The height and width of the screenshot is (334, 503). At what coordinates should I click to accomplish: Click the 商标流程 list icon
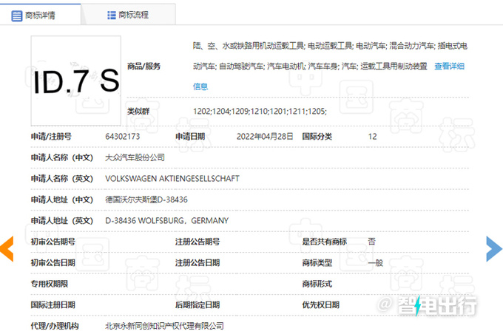coord(111,15)
